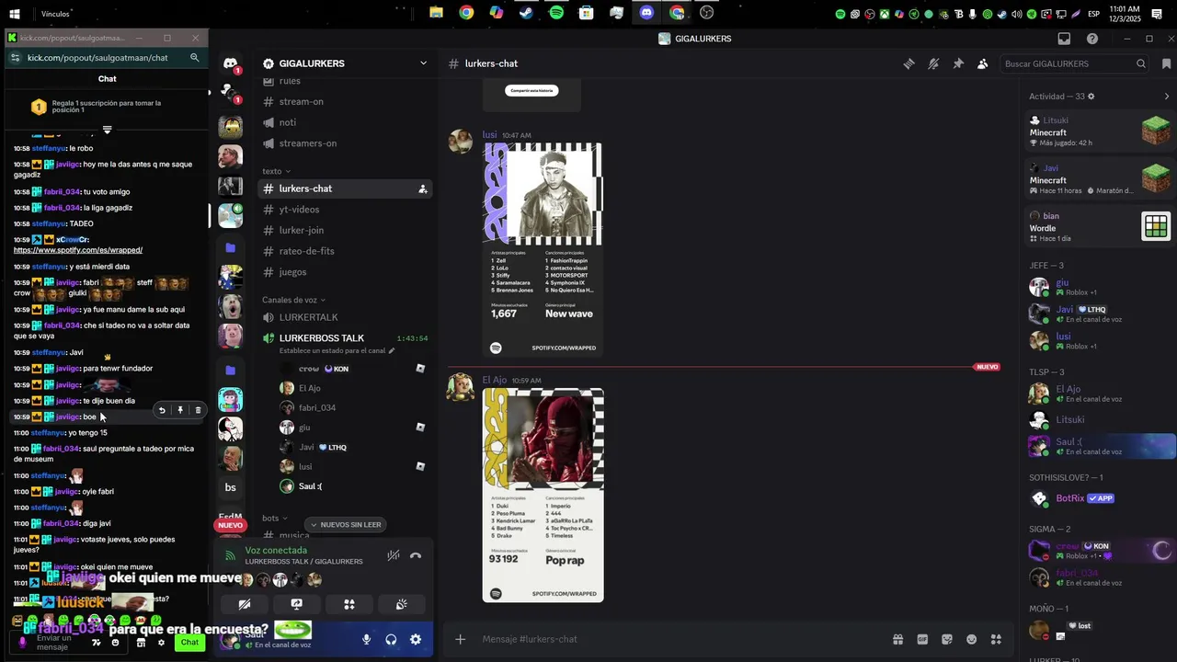Open Steam from Windows taskbar
The height and width of the screenshot is (662, 1177).
(x=526, y=13)
